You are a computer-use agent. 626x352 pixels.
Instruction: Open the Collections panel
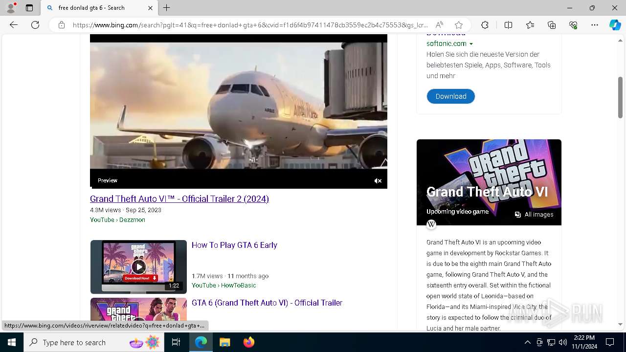(x=552, y=25)
